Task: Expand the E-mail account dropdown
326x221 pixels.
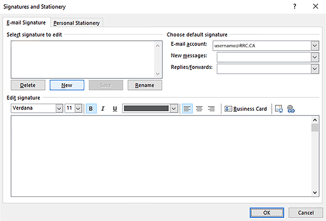Action: click(315, 45)
